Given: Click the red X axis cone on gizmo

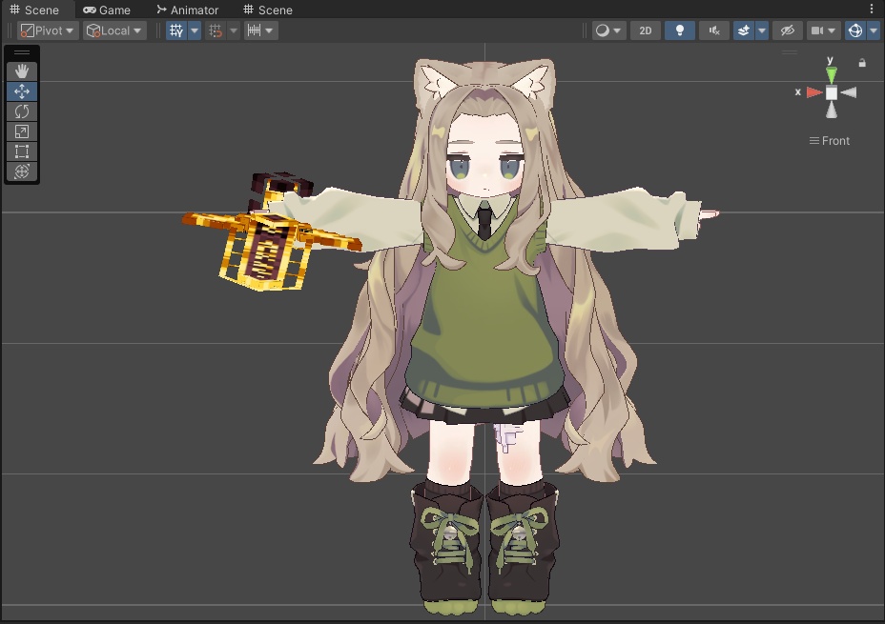Looking at the screenshot, I should [813, 92].
